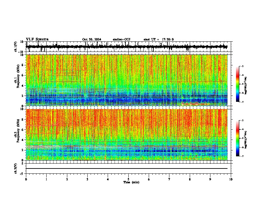Click the lower ch.2 PSD color bar
Image resolution: width=260 pixels, height=201 pixels.
[x=238, y=138]
